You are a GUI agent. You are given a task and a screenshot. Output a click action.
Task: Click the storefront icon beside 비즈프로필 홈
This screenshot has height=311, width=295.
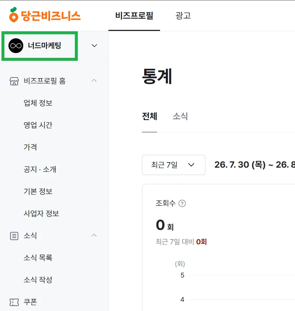coord(14,81)
